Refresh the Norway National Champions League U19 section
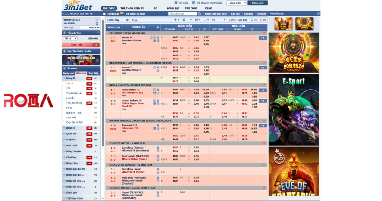Screen dimensions: 382x201 [x=264, y=121]
